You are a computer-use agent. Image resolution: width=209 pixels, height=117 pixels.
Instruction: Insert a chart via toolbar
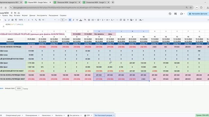tap(124, 20)
